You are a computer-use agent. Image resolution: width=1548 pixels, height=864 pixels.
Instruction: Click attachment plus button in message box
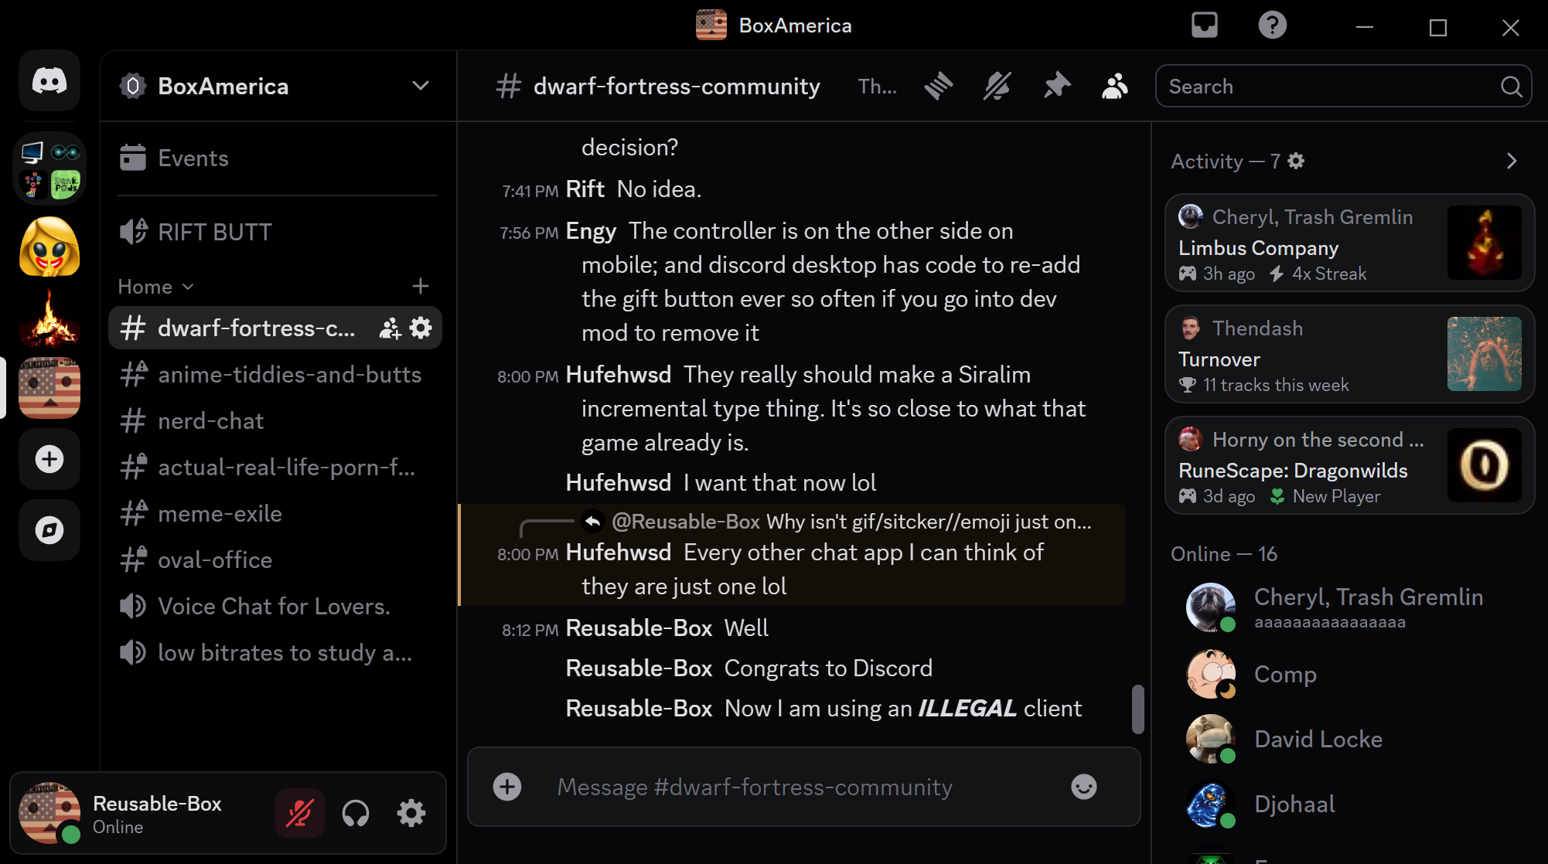(x=507, y=787)
